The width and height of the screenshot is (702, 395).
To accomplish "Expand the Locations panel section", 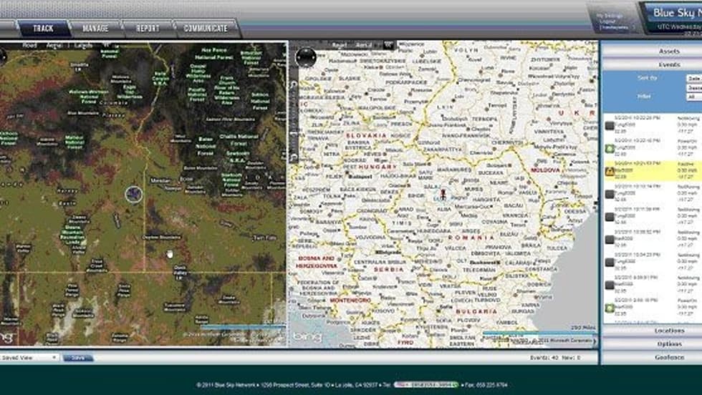I will [650, 331].
